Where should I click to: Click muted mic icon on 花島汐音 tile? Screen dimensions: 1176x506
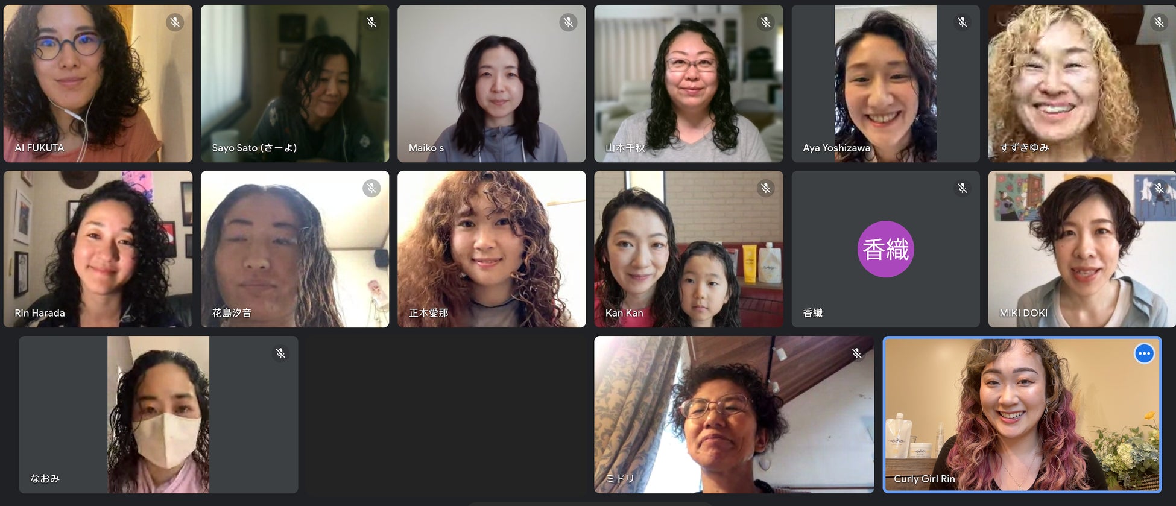point(371,188)
